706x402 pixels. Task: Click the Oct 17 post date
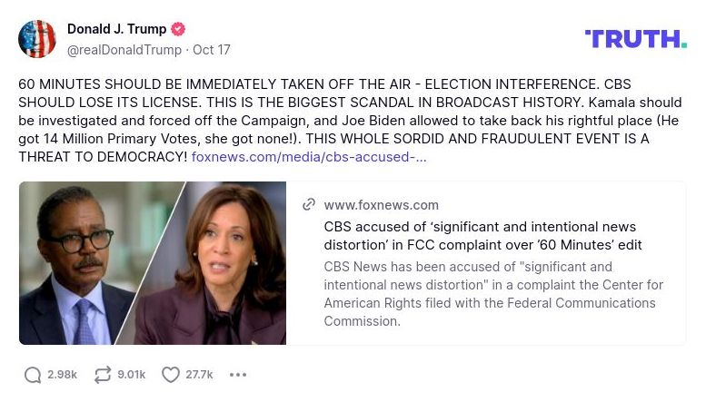(x=212, y=50)
